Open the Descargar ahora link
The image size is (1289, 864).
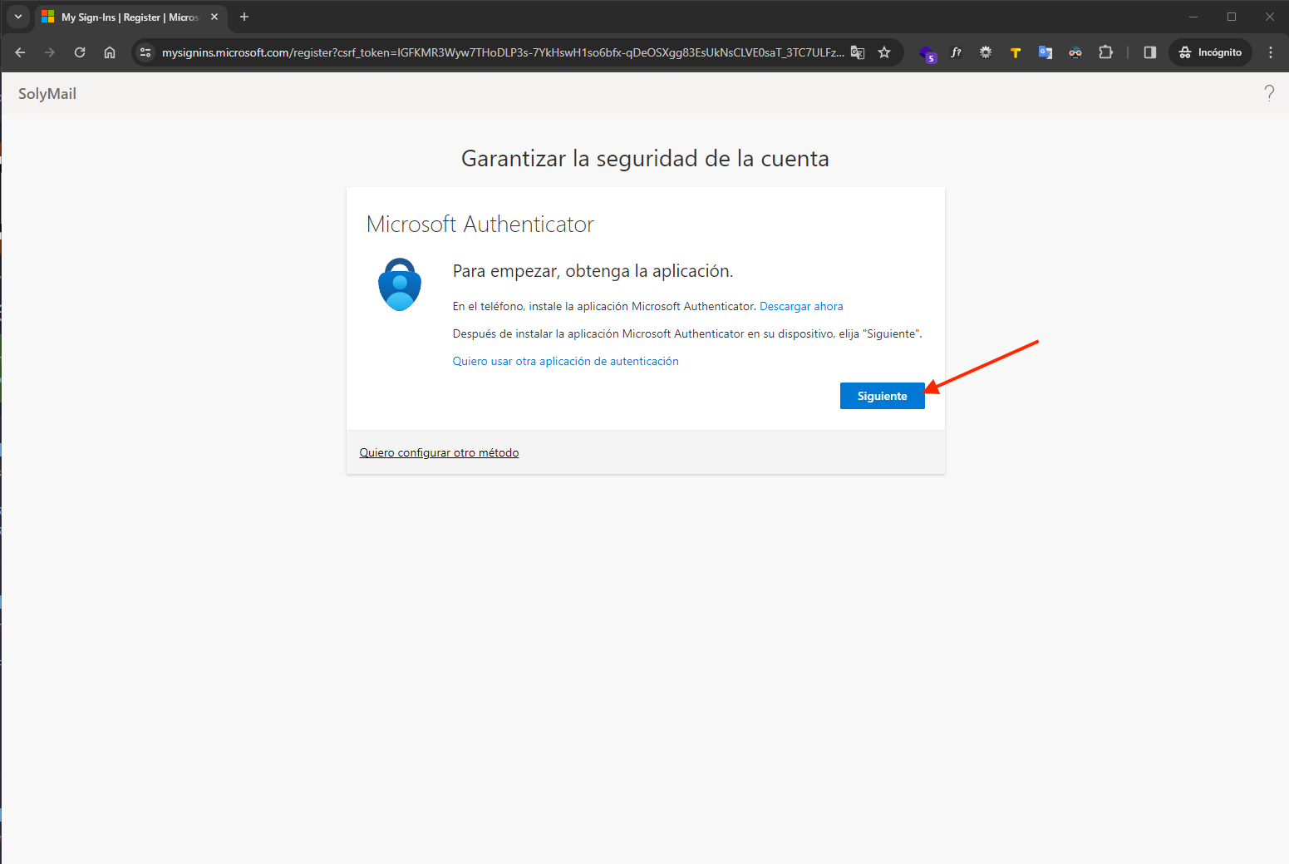(800, 306)
